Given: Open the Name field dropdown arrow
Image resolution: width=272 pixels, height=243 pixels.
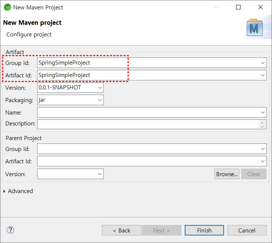Looking at the screenshot, I should coord(263,112).
